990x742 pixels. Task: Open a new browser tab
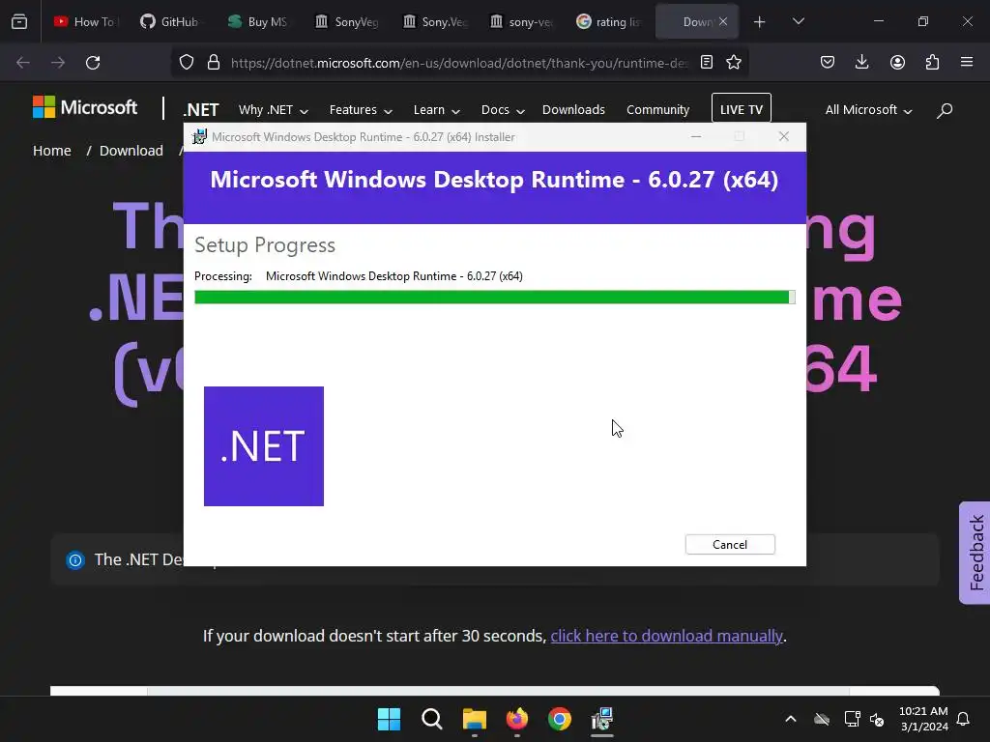tap(760, 22)
